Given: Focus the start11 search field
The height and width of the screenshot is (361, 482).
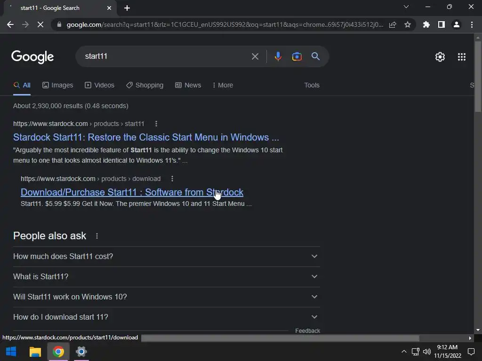Looking at the screenshot, I should pyautogui.click(x=166, y=56).
